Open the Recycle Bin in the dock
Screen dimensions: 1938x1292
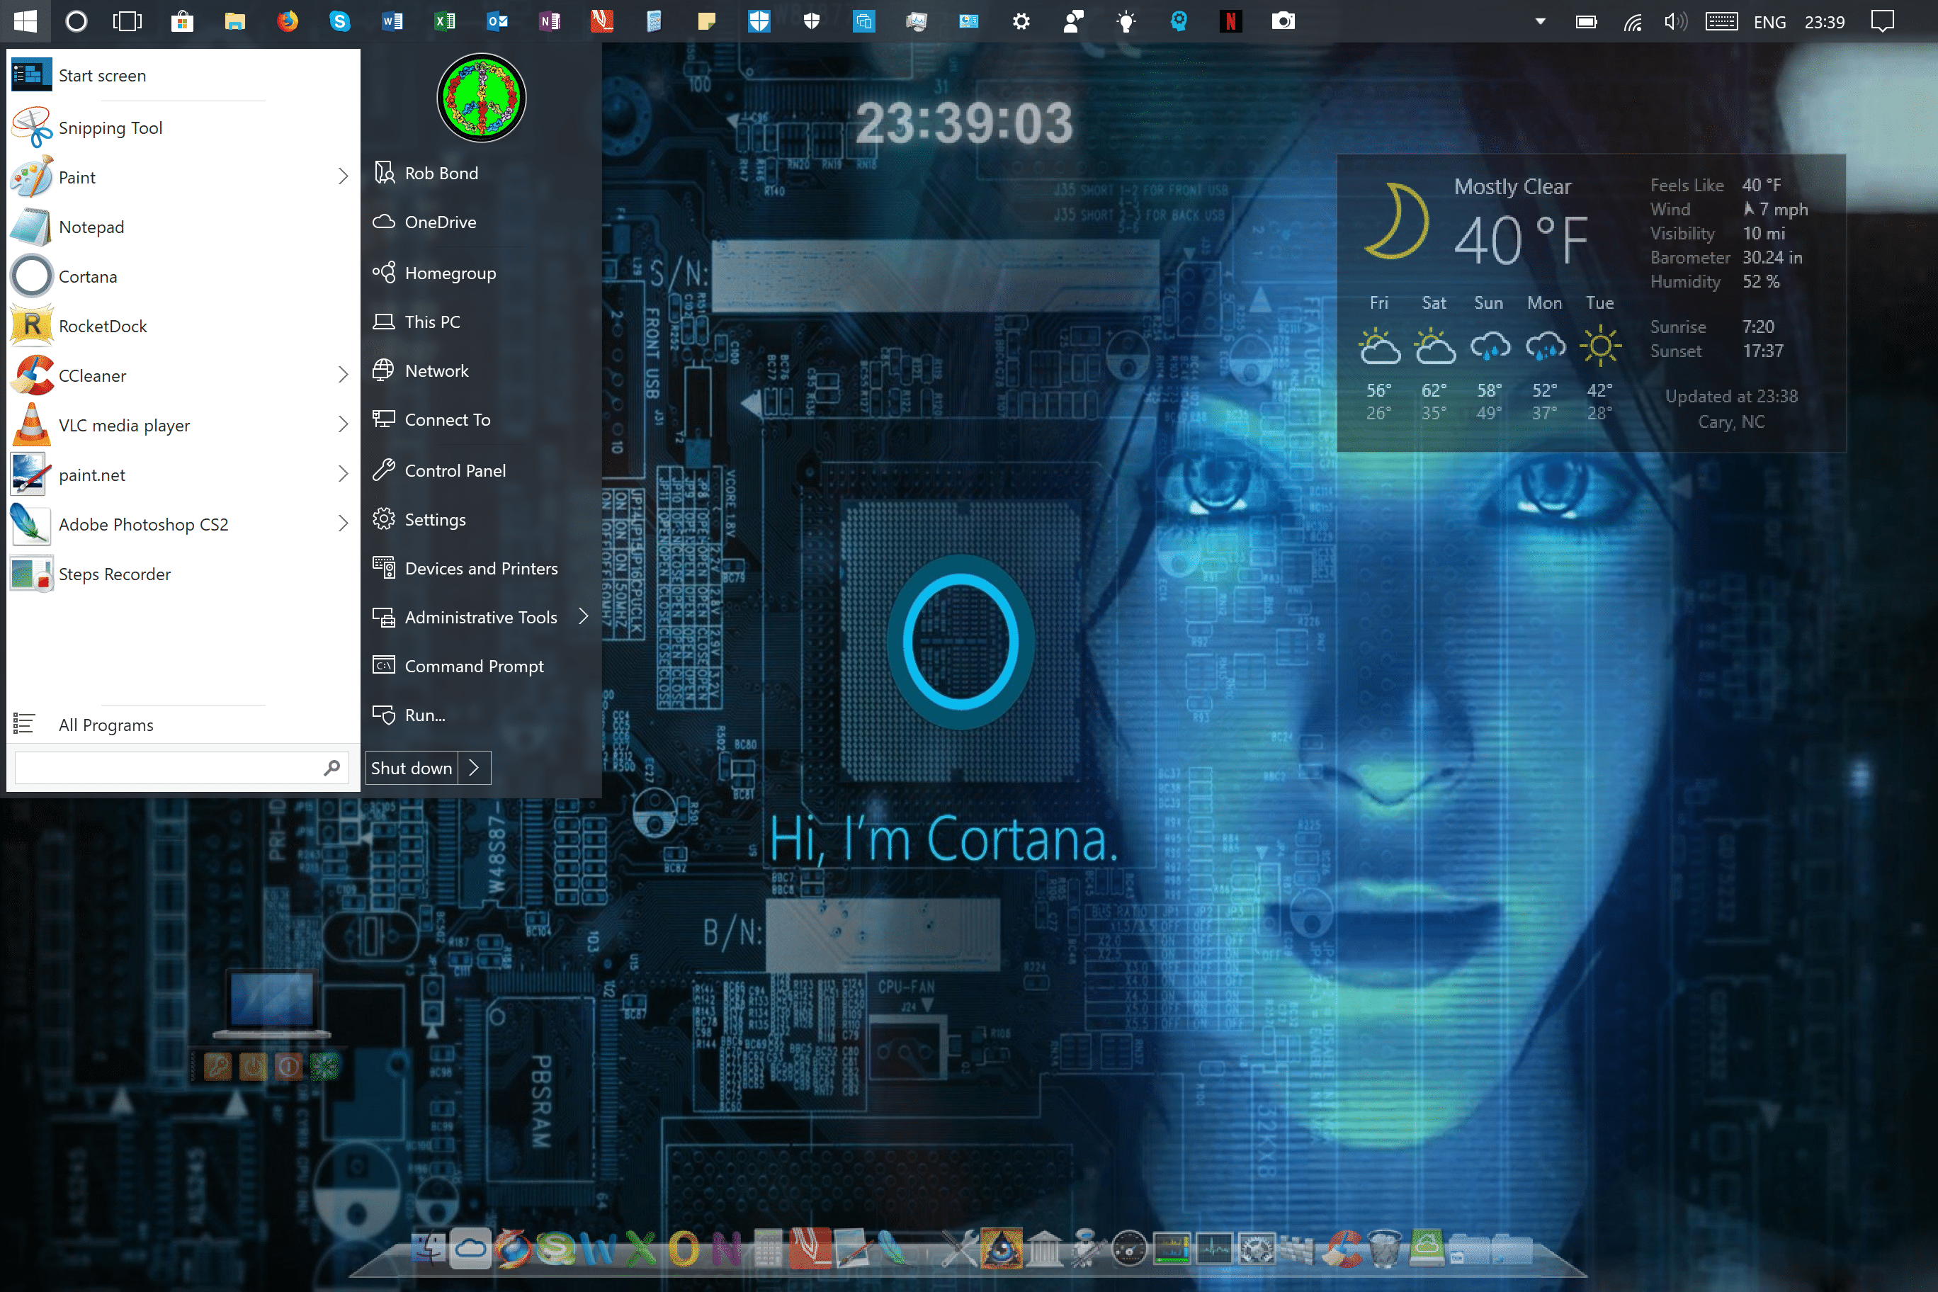point(1384,1248)
